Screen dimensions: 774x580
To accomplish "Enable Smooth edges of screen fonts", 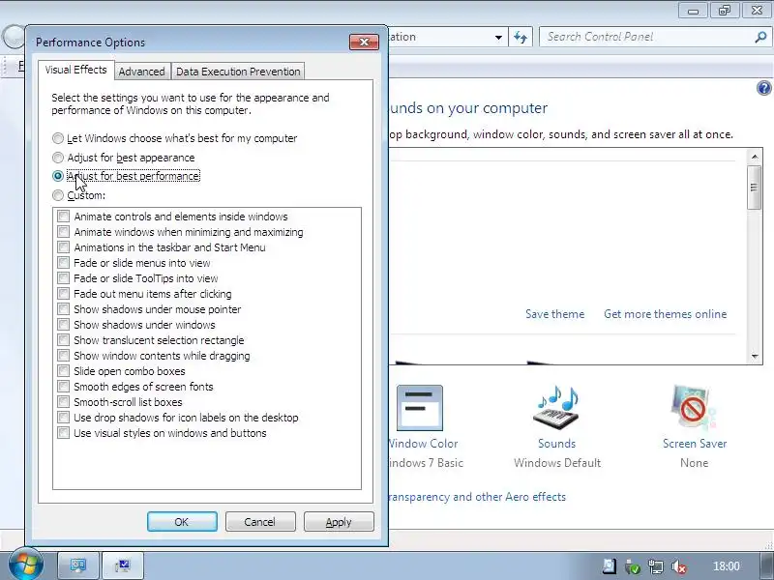I will [63, 386].
